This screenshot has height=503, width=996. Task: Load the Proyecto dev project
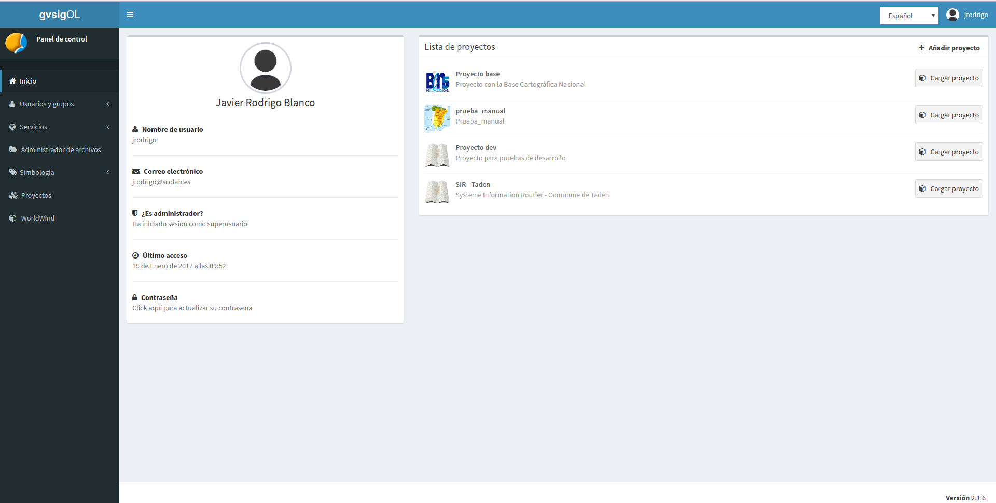(x=948, y=152)
